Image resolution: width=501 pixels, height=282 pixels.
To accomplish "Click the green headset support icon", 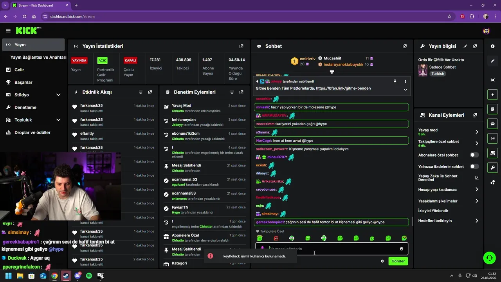I will coord(489,258).
